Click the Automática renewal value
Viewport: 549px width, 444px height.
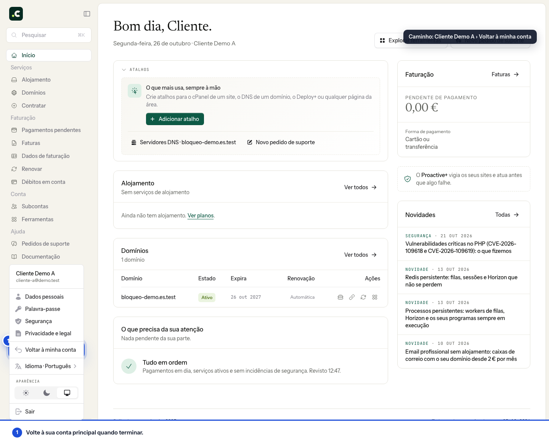[302, 297]
